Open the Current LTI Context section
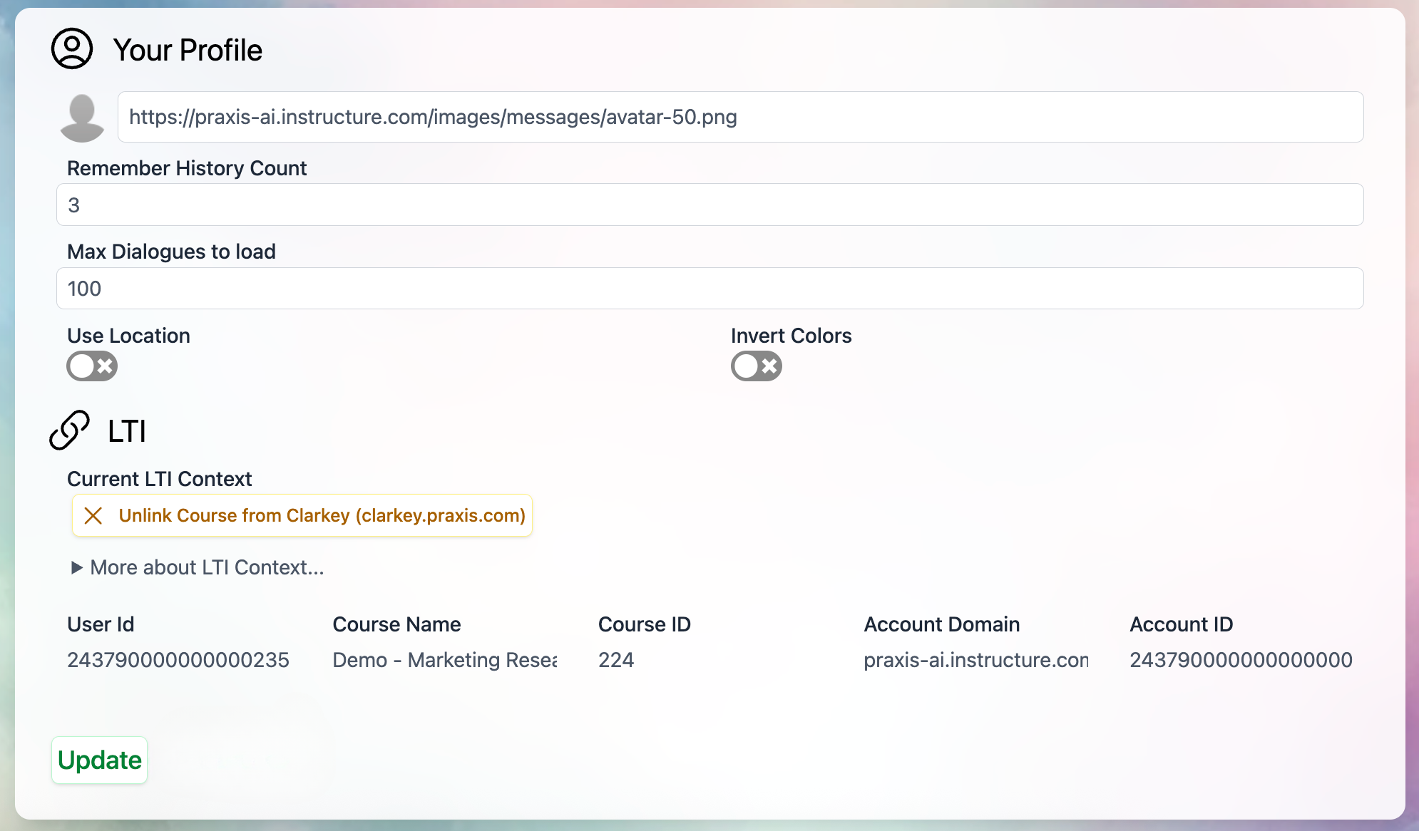 (x=159, y=478)
